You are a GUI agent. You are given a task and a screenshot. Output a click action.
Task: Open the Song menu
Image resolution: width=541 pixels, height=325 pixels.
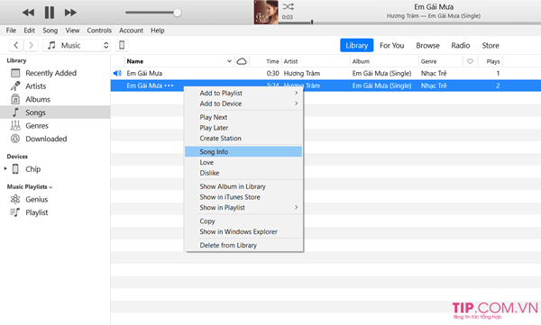click(50, 31)
